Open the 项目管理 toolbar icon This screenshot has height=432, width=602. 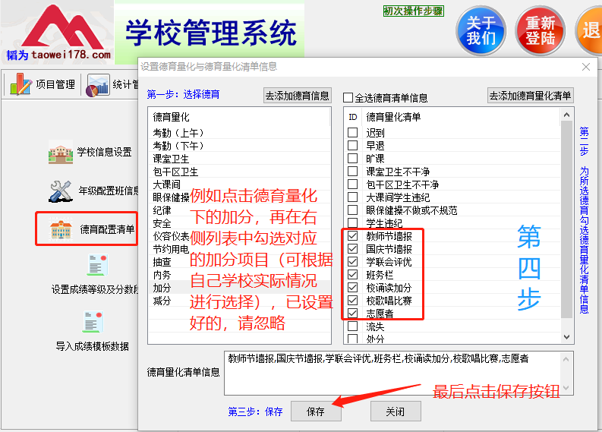tap(20, 84)
